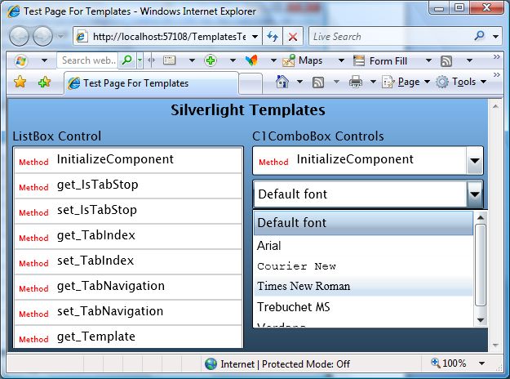Open the Form Fill dropdown arrow
Screen dimensions: 510x379
pos(428,60)
